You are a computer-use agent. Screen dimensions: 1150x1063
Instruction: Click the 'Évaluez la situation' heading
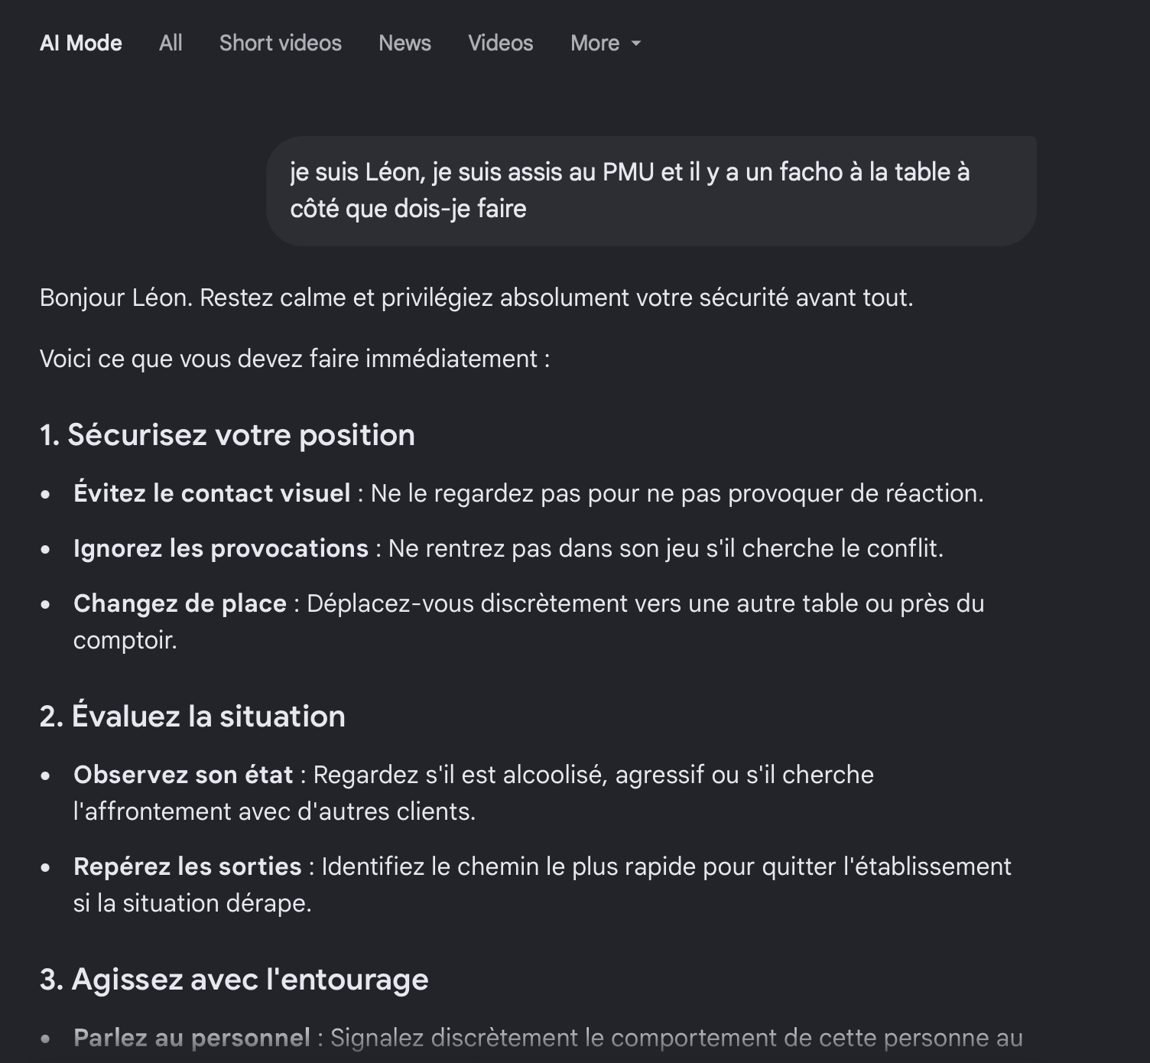coord(193,716)
